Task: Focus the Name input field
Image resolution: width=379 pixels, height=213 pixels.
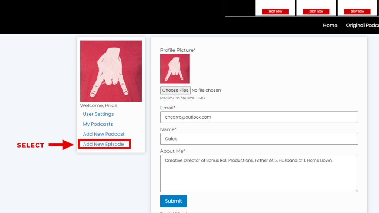Action: [x=259, y=139]
